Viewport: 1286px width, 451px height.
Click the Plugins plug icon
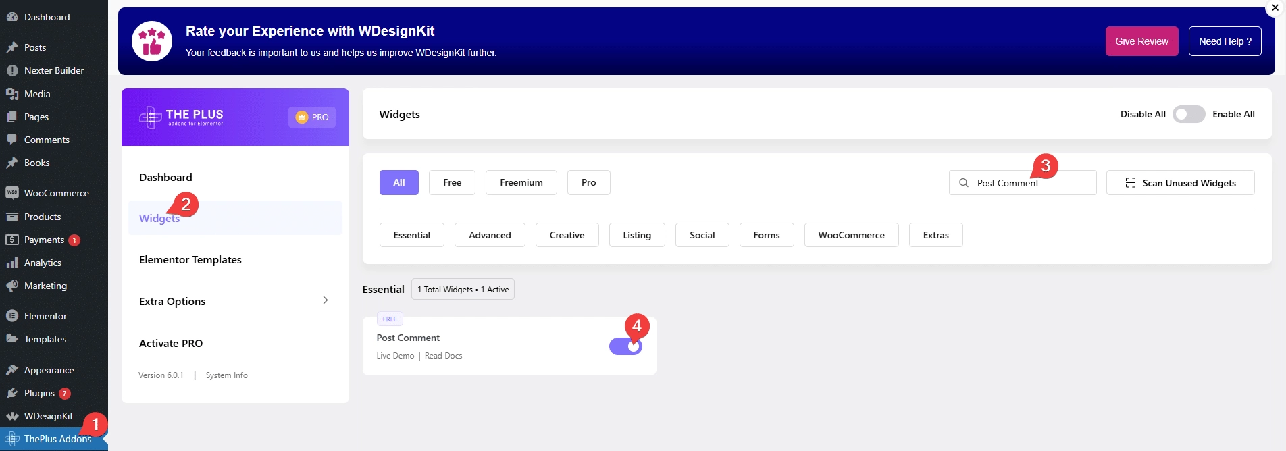(x=11, y=393)
